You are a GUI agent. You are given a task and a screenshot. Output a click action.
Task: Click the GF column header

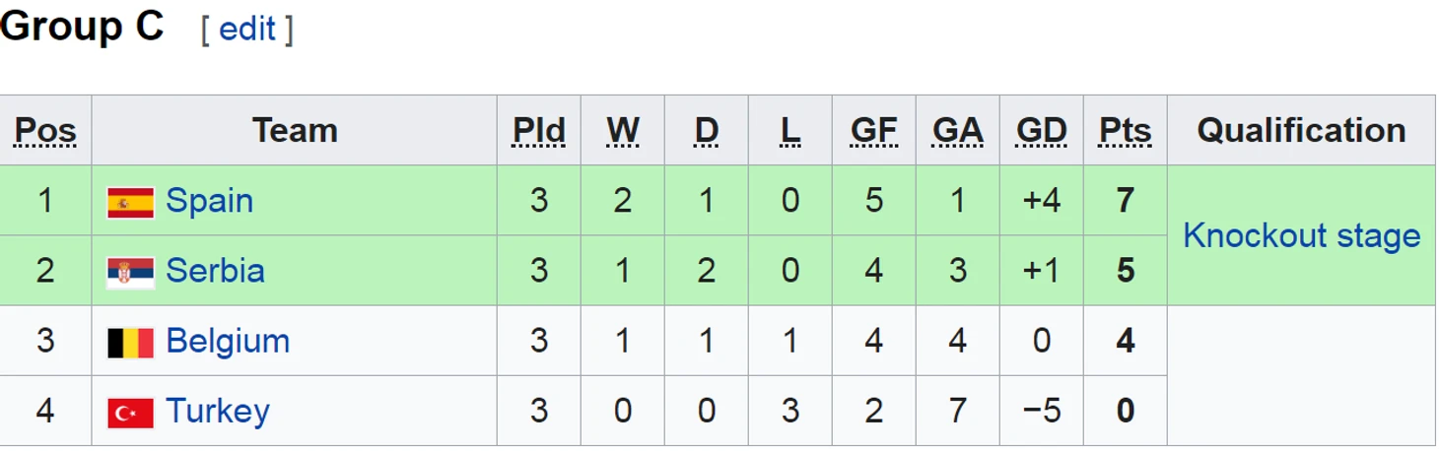(874, 130)
